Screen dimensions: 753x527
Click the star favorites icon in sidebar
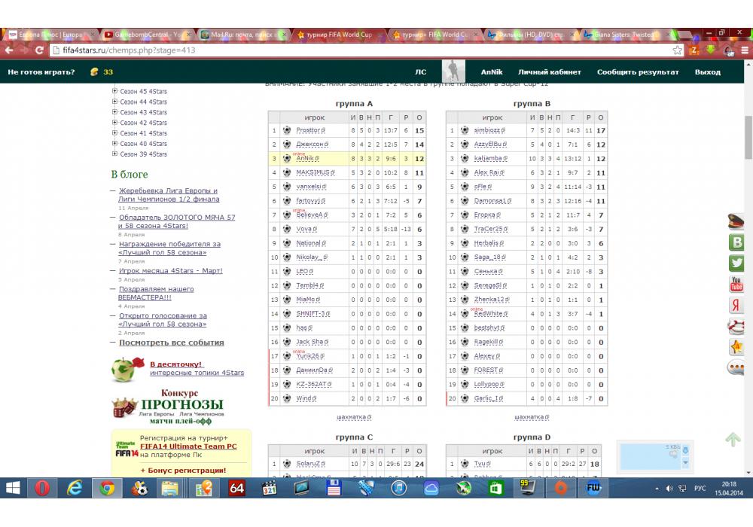tap(736, 347)
